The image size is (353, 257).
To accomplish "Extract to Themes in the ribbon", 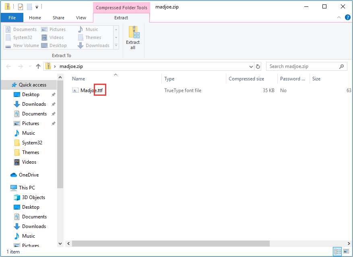I will coord(89,37).
